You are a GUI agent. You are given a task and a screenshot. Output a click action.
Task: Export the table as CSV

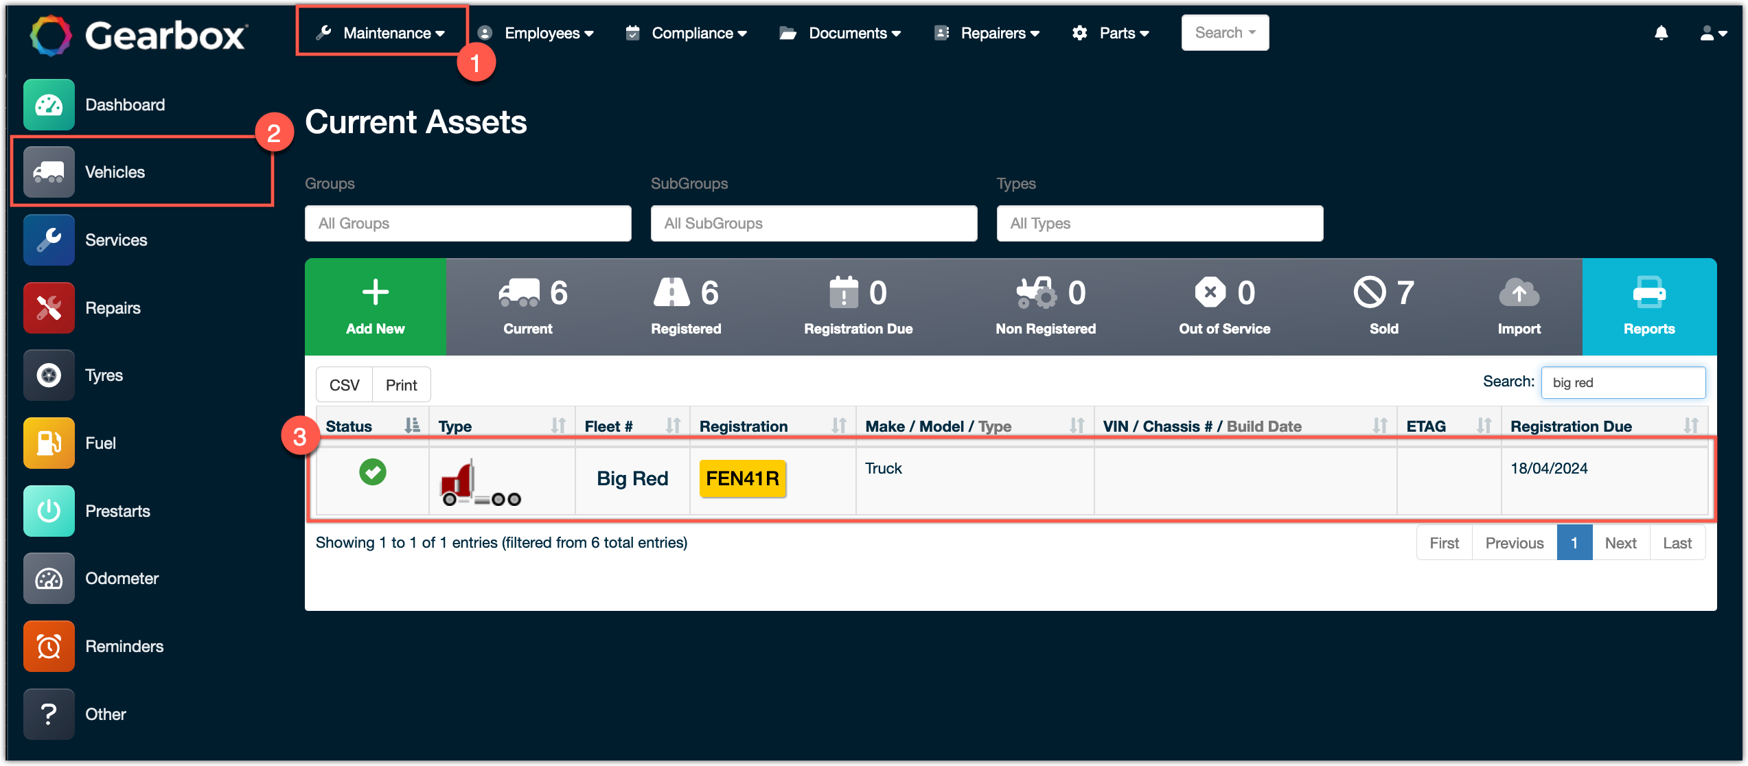click(x=344, y=384)
